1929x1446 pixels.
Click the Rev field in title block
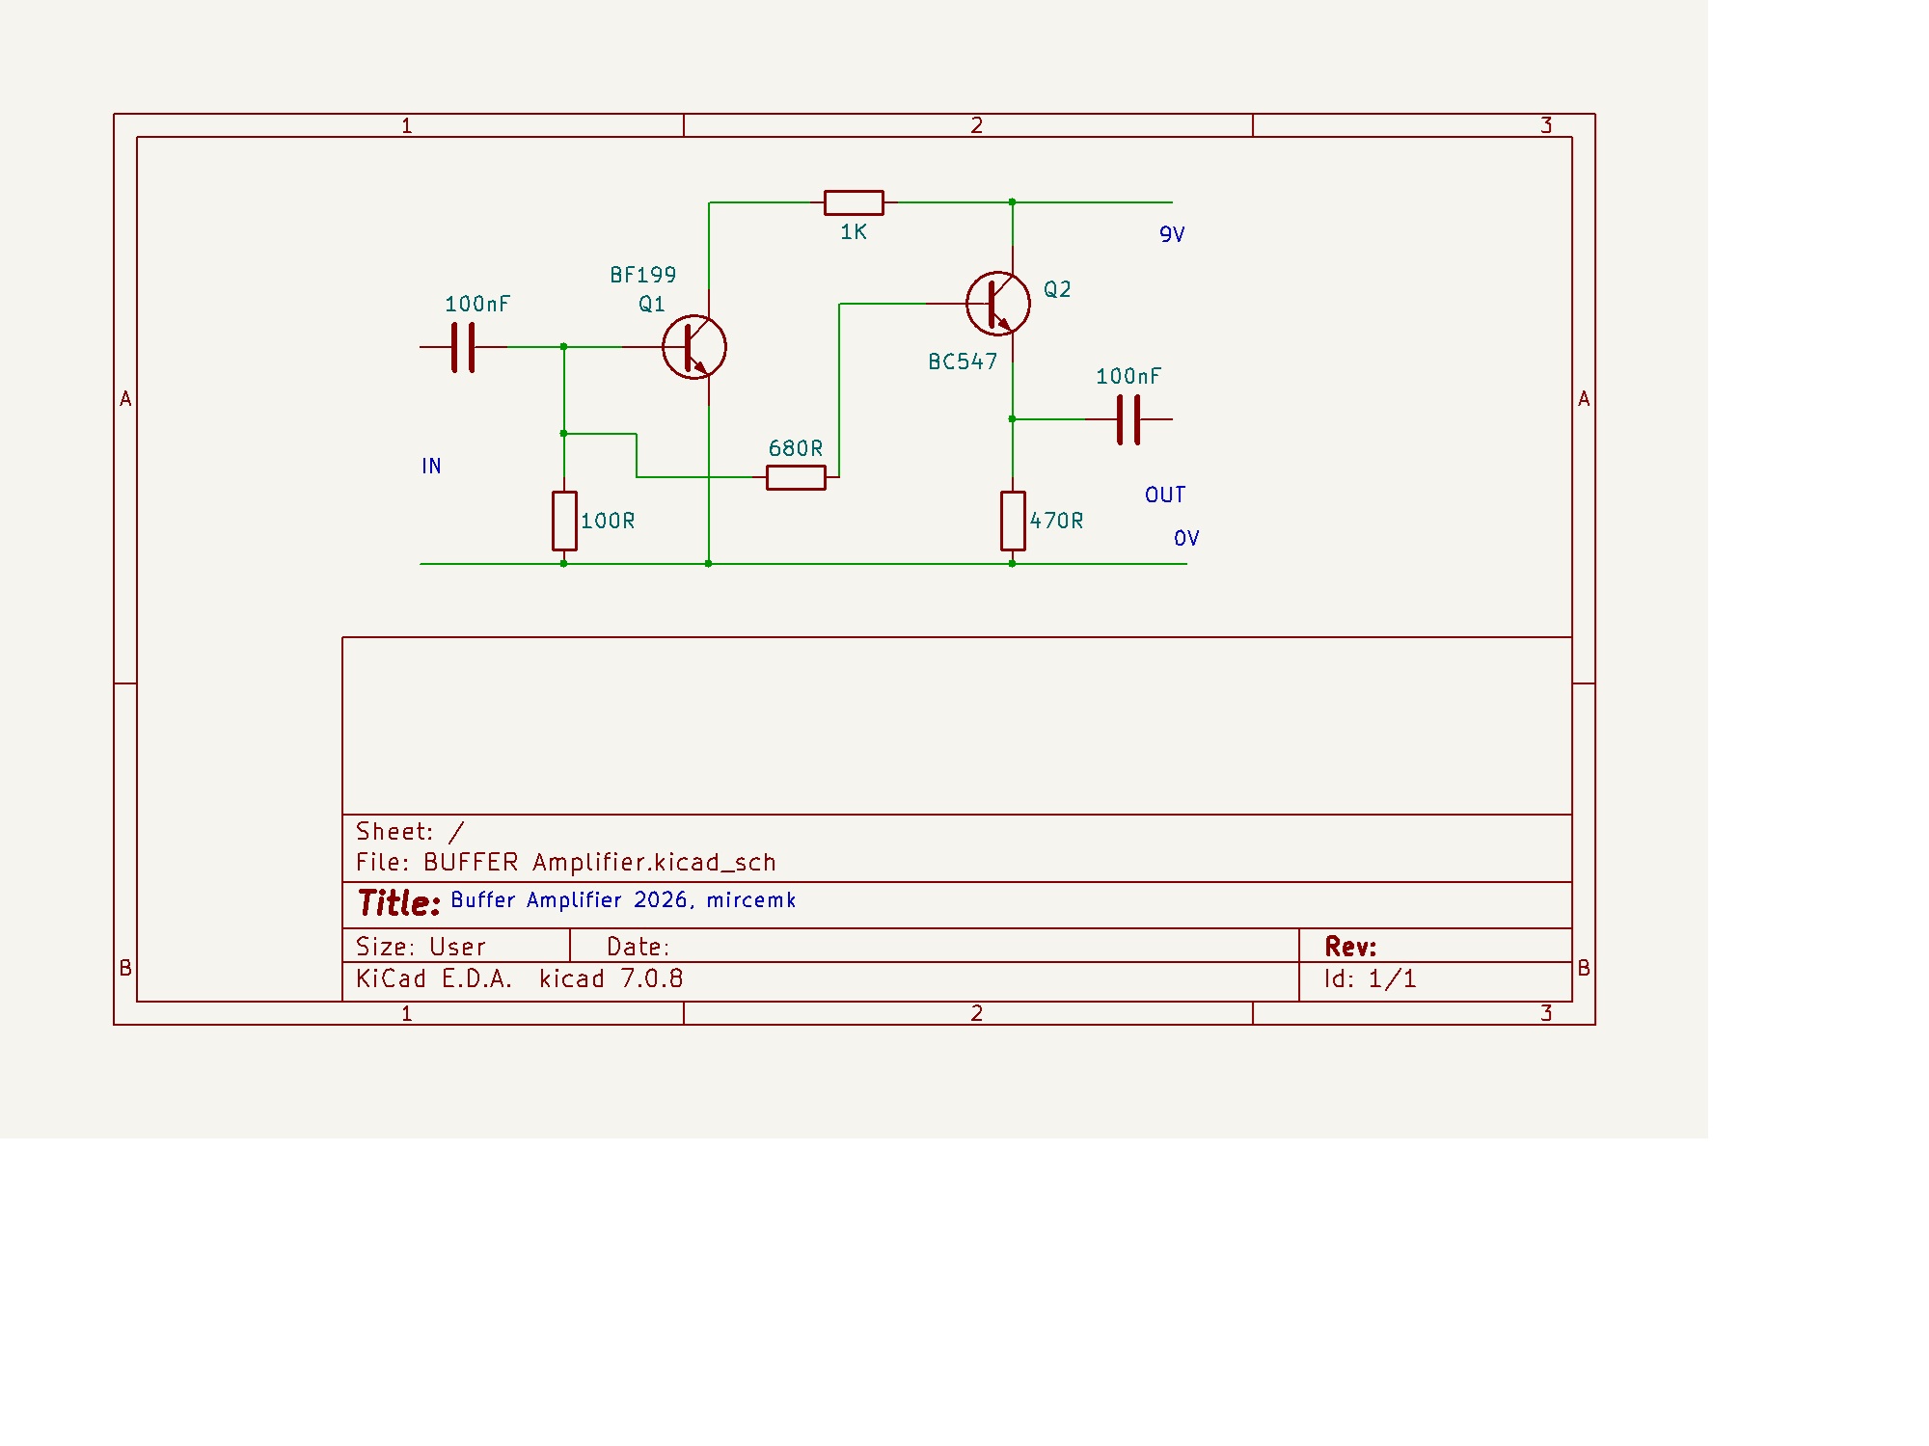(x=1349, y=946)
